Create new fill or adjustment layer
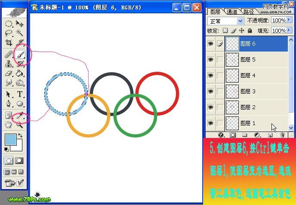 257,135
